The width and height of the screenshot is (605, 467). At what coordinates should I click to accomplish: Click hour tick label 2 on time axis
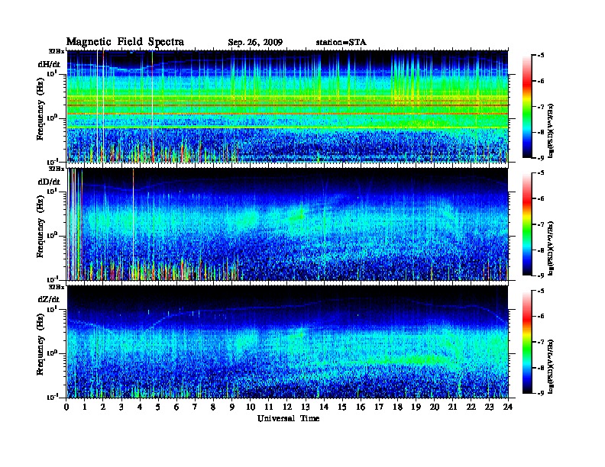coord(103,407)
